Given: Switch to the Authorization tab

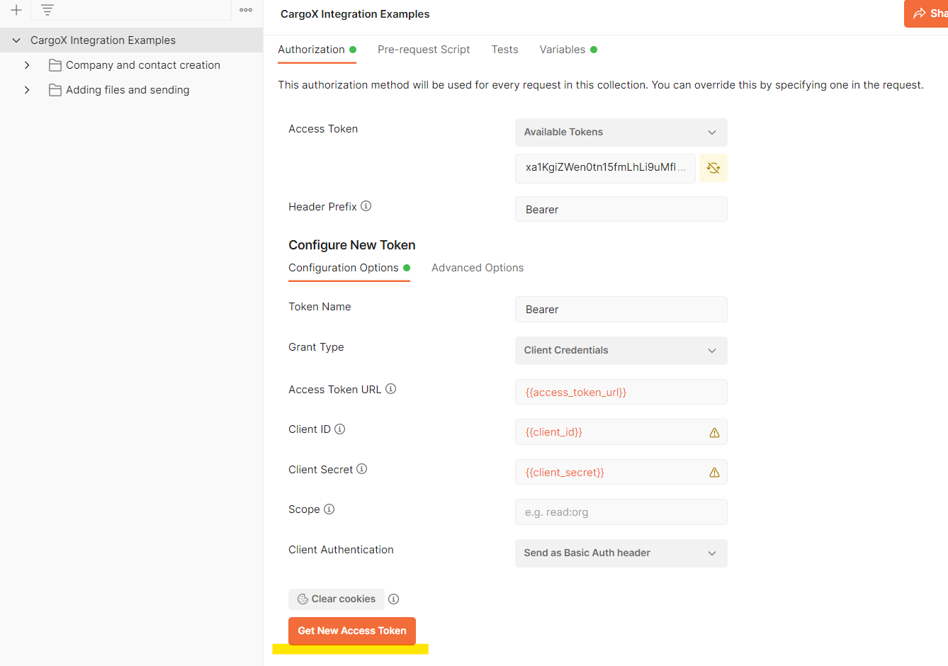Looking at the screenshot, I should coord(317,50).
